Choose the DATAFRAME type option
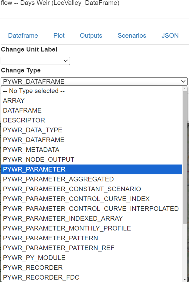Viewport: 189px width, 282px height. (x=22, y=111)
